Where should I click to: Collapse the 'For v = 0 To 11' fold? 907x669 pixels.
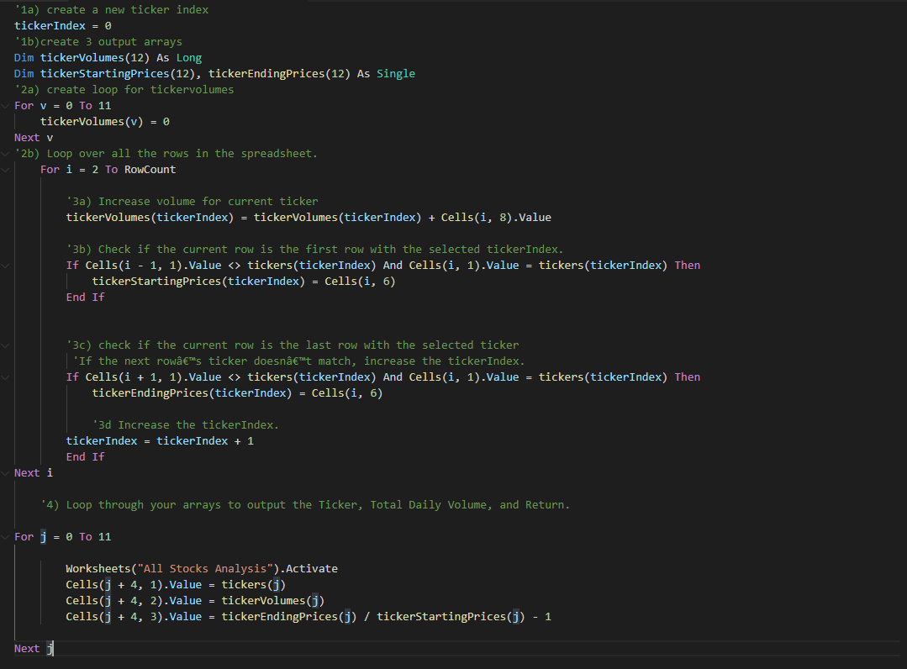[5, 106]
